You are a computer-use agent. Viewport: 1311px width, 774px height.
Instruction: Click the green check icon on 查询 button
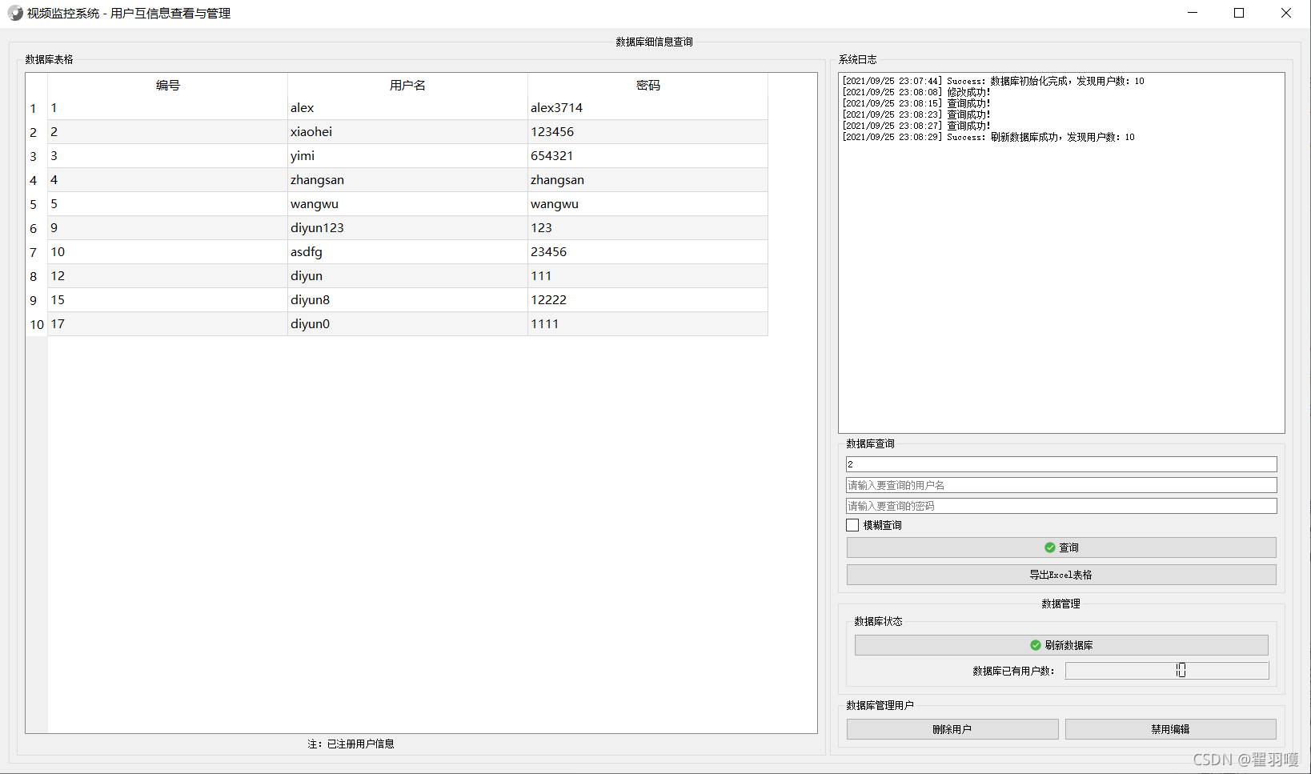[1050, 547]
